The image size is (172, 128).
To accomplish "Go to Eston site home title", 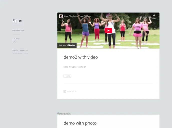I will (x=17, y=21).
